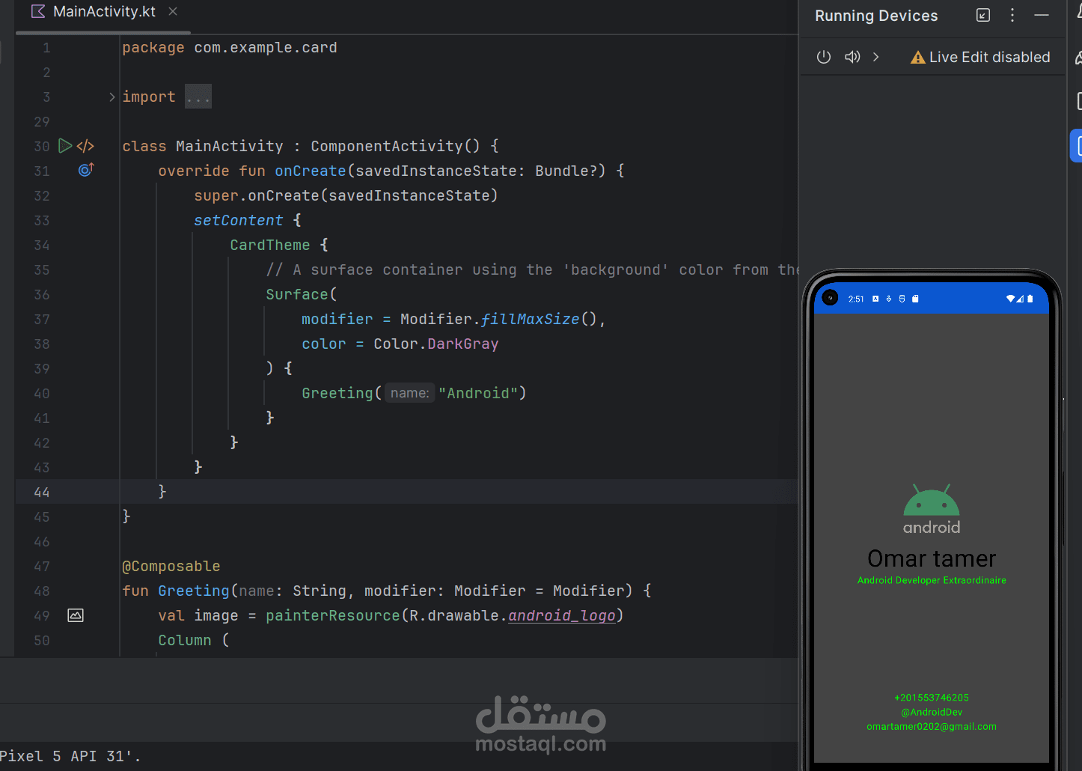
Task: Tap the battery icon in emulator status bar
Action: 1030,299
